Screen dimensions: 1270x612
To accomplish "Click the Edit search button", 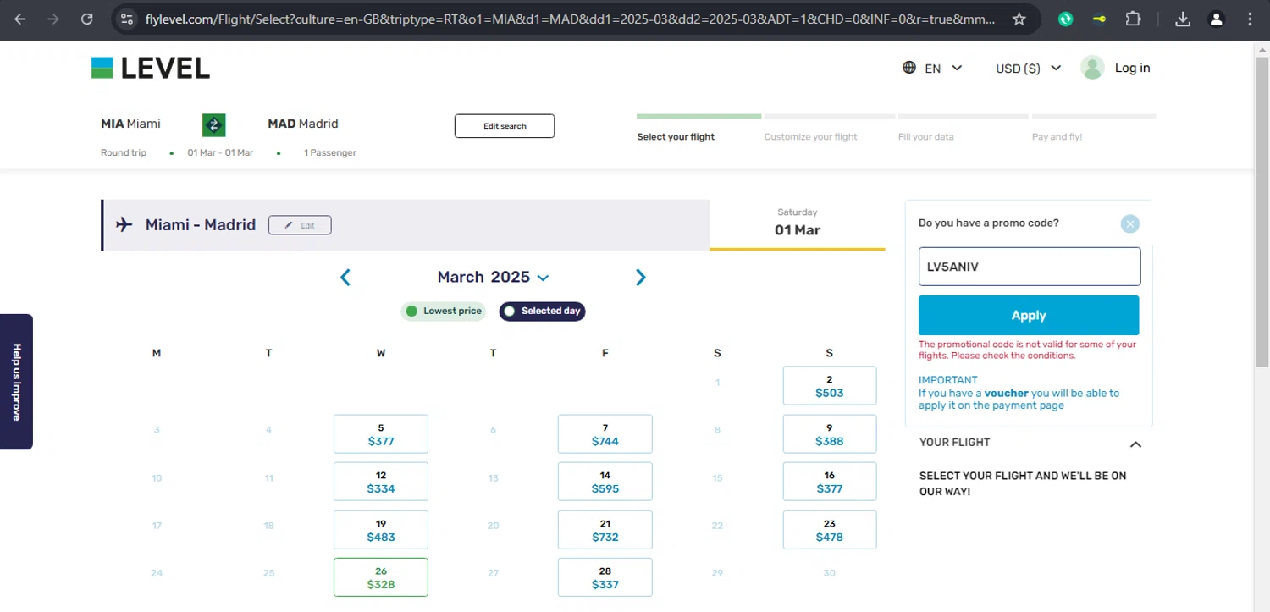I will [x=505, y=126].
